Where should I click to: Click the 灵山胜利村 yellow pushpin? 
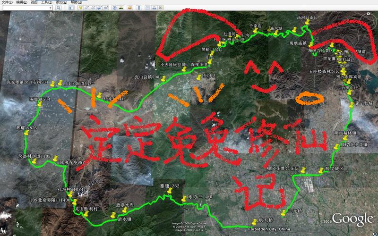[x=86, y=214]
